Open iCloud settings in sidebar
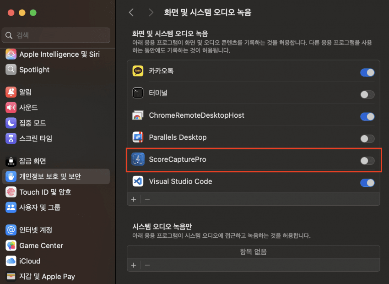Viewport: 389px width, 284px height. (x=29, y=261)
